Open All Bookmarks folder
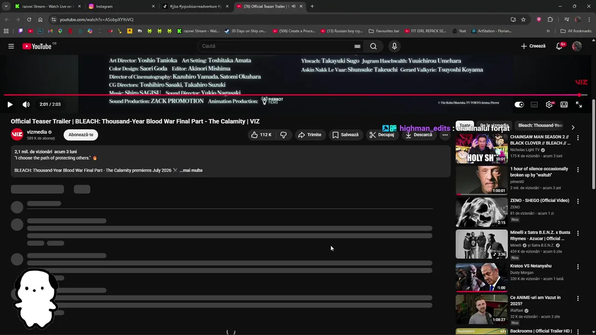Image resolution: width=596 pixels, height=335 pixels. point(576,31)
